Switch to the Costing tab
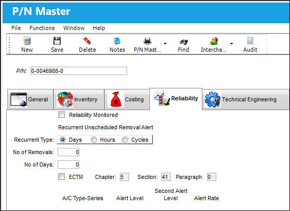The width and height of the screenshot is (290, 211). click(x=127, y=100)
